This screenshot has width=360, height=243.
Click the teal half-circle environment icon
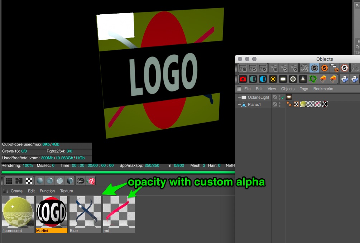(253, 79)
